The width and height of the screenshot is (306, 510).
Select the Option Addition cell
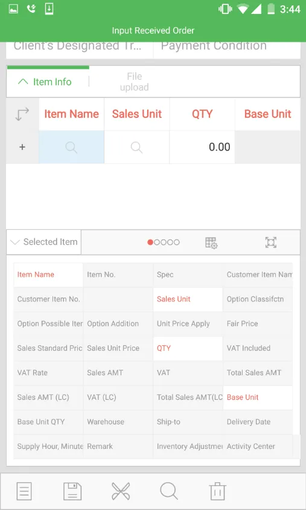click(x=118, y=324)
